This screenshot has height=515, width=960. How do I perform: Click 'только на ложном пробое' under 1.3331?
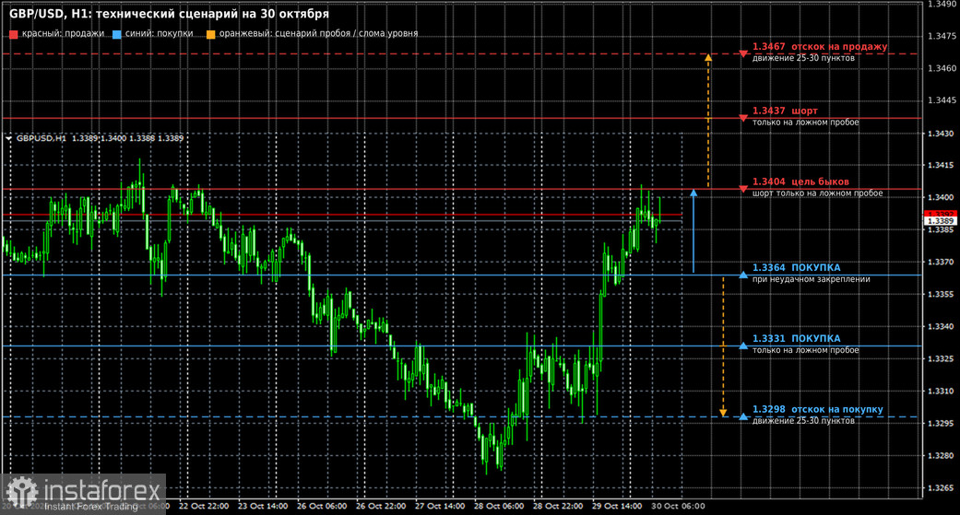806,350
